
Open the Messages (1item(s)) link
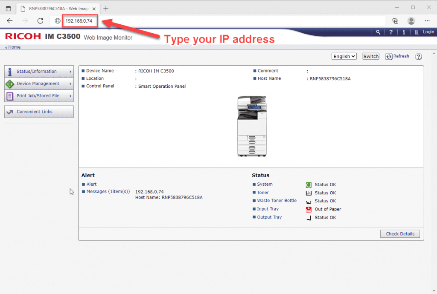pos(108,192)
